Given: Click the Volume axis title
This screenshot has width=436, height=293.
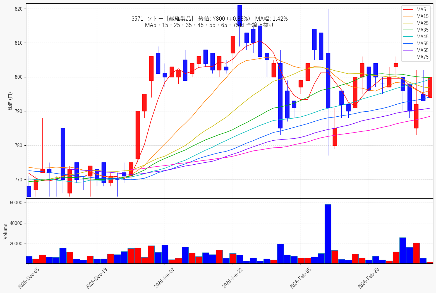Looking at the screenshot, I should click(x=6, y=231).
